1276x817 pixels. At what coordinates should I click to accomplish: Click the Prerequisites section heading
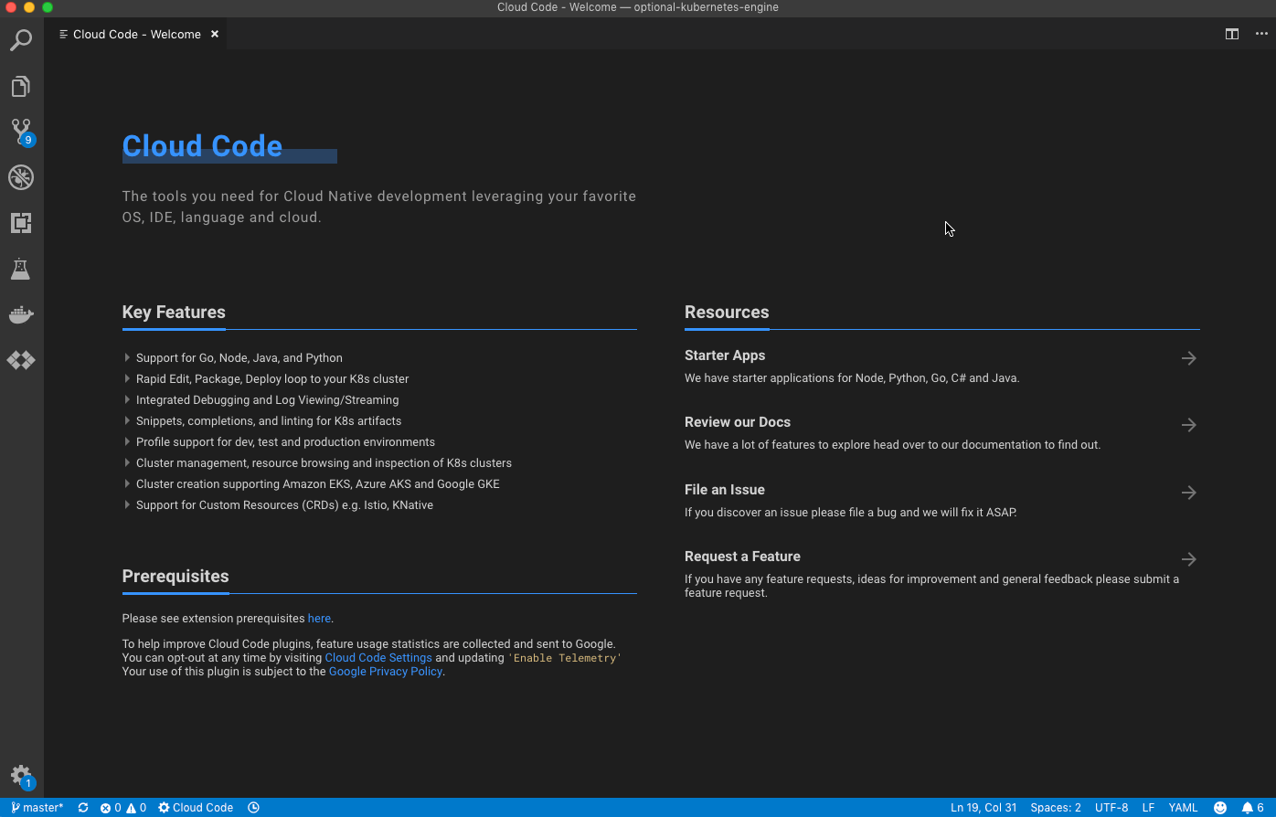(175, 577)
